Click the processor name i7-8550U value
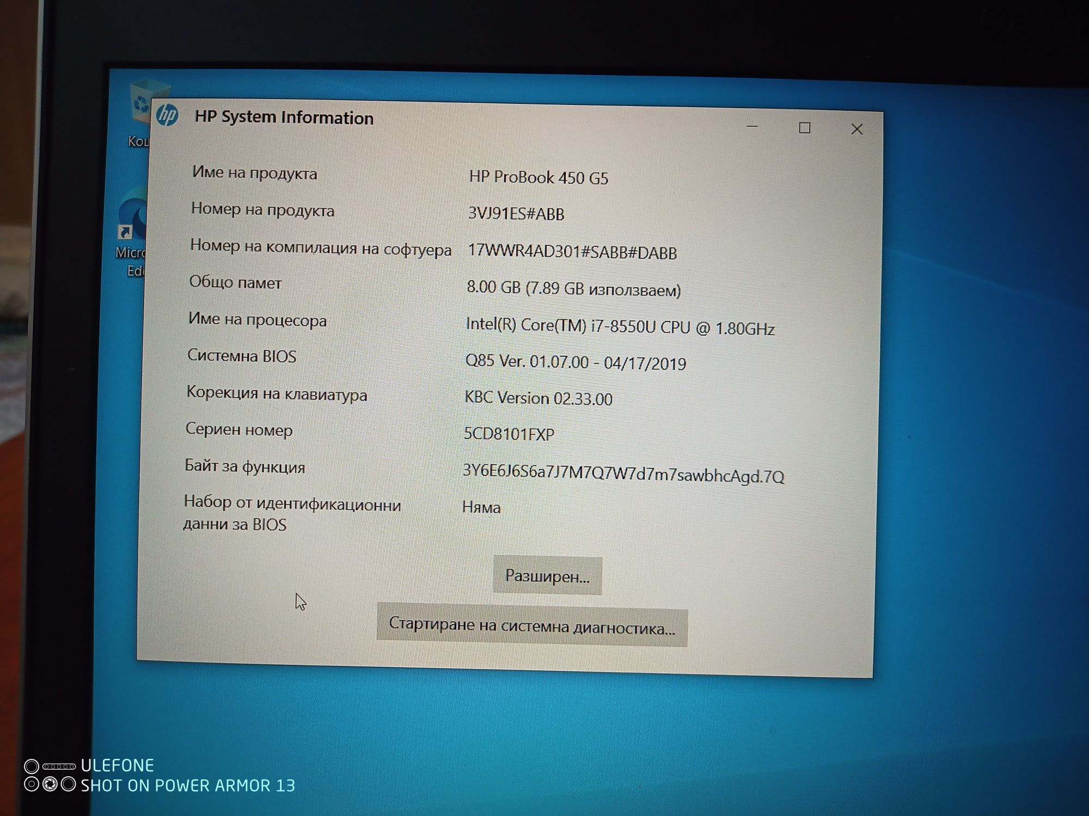1089x816 pixels. pos(620,326)
